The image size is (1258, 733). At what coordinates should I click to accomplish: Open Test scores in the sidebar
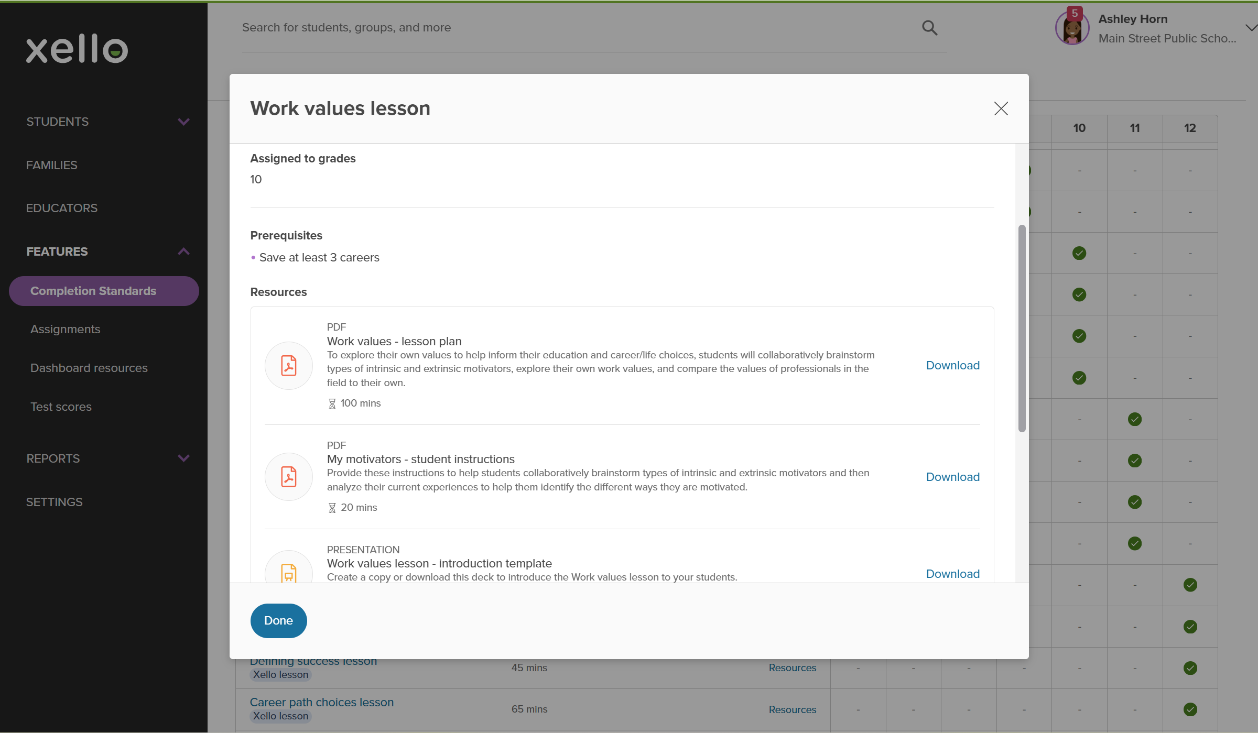(x=61, y=407)
